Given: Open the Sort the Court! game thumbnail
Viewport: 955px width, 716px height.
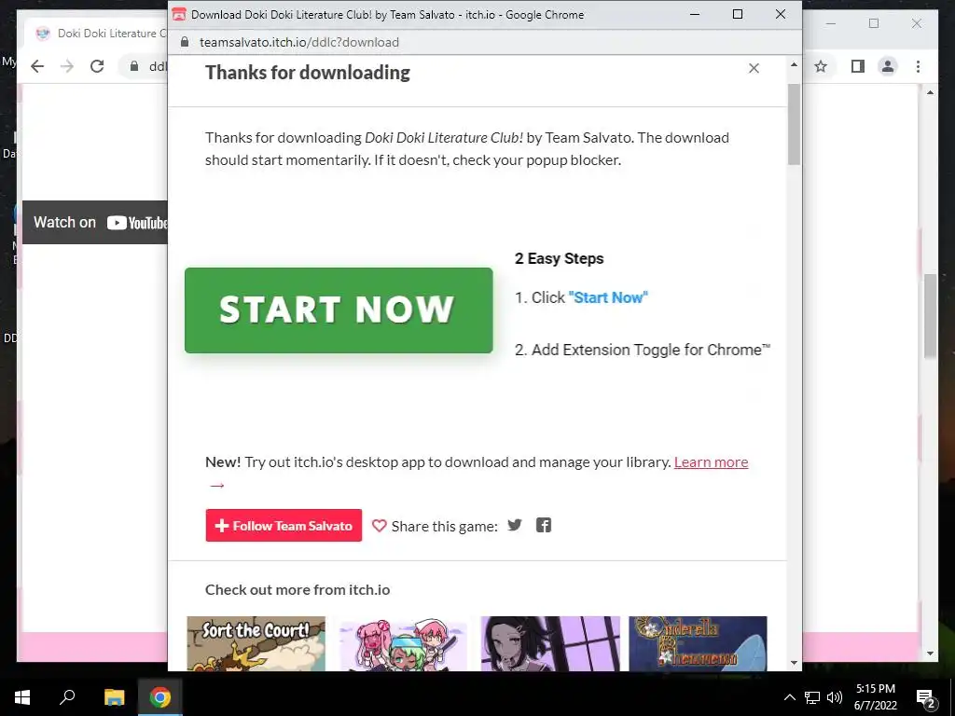Looking at the screenshot, I should (x=256, y=643).
